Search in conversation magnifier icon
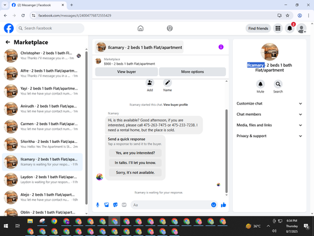This screenshot has height=236, width=314. pyautogui.click(x=278, y=84)
